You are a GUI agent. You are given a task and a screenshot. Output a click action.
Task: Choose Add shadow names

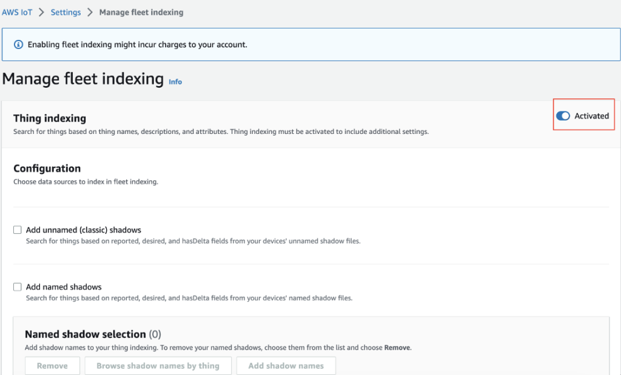pos(286,365)
